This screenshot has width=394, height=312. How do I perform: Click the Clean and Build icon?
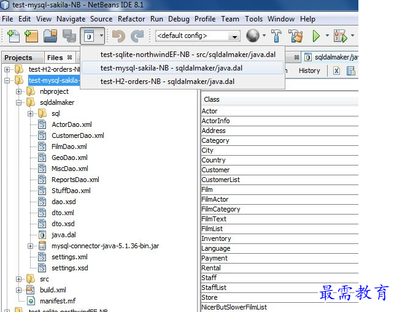tap(296, 36)
